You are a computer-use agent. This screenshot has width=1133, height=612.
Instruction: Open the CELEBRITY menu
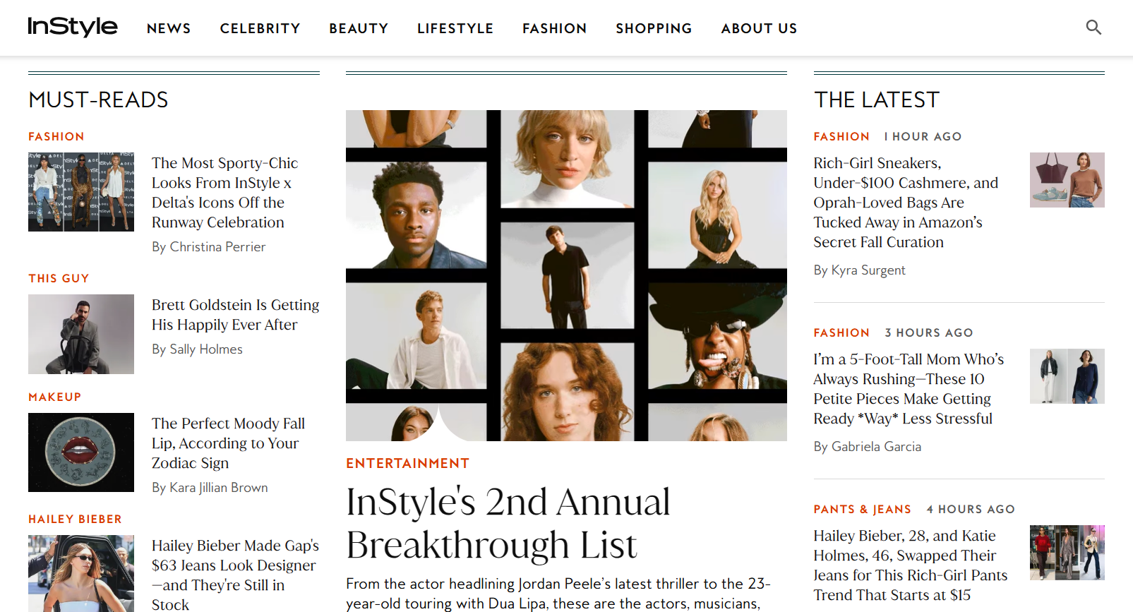pyautogui.click(x=260, y=28)
